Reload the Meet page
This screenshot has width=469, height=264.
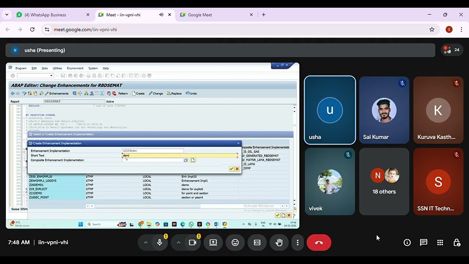click(32, 29)
